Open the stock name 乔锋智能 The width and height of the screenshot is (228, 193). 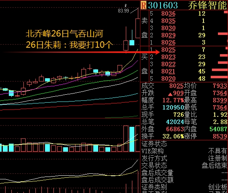click(x=207, y=5)
